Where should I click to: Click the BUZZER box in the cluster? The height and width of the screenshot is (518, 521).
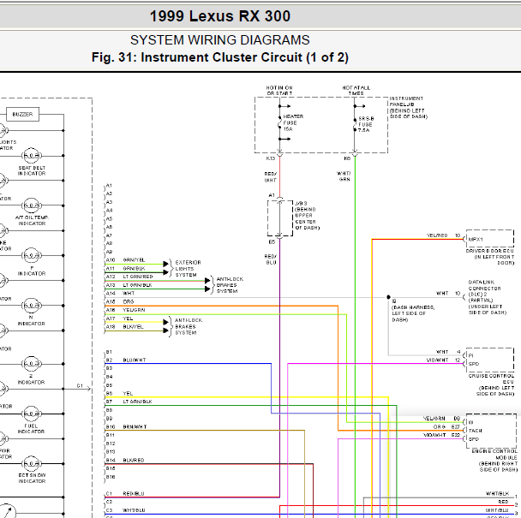(22, 114)
